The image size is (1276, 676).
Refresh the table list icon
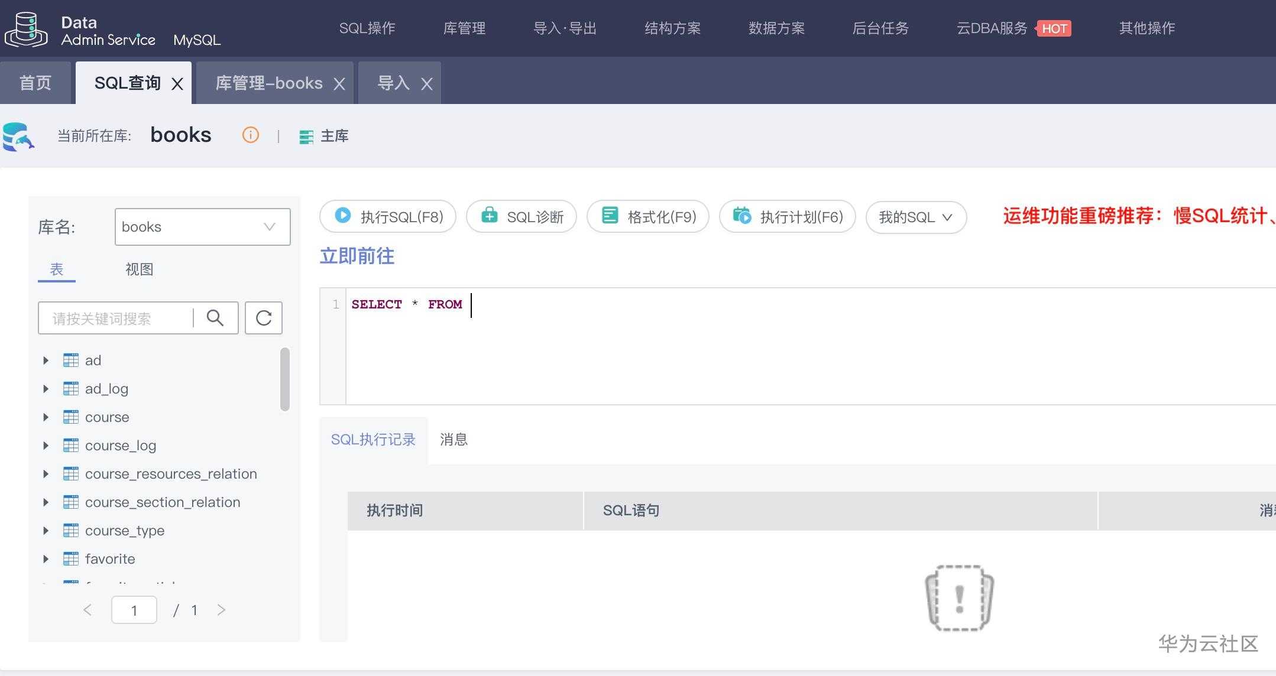pos(264,318)
